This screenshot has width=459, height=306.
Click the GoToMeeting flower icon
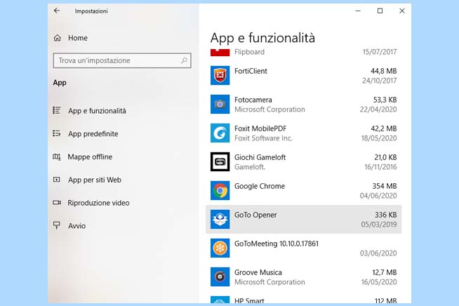click(x=220, y=248)
